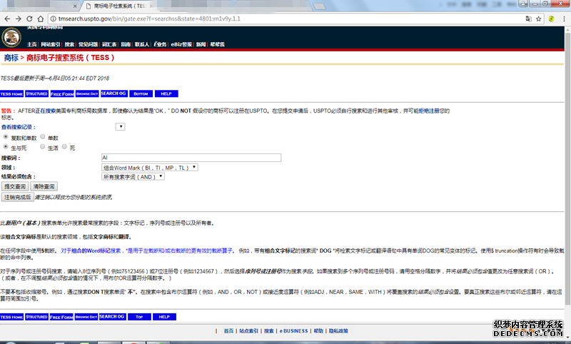Click the 搜索词 input field containing AI
571x344 pixels.
[x=191, y=158]
